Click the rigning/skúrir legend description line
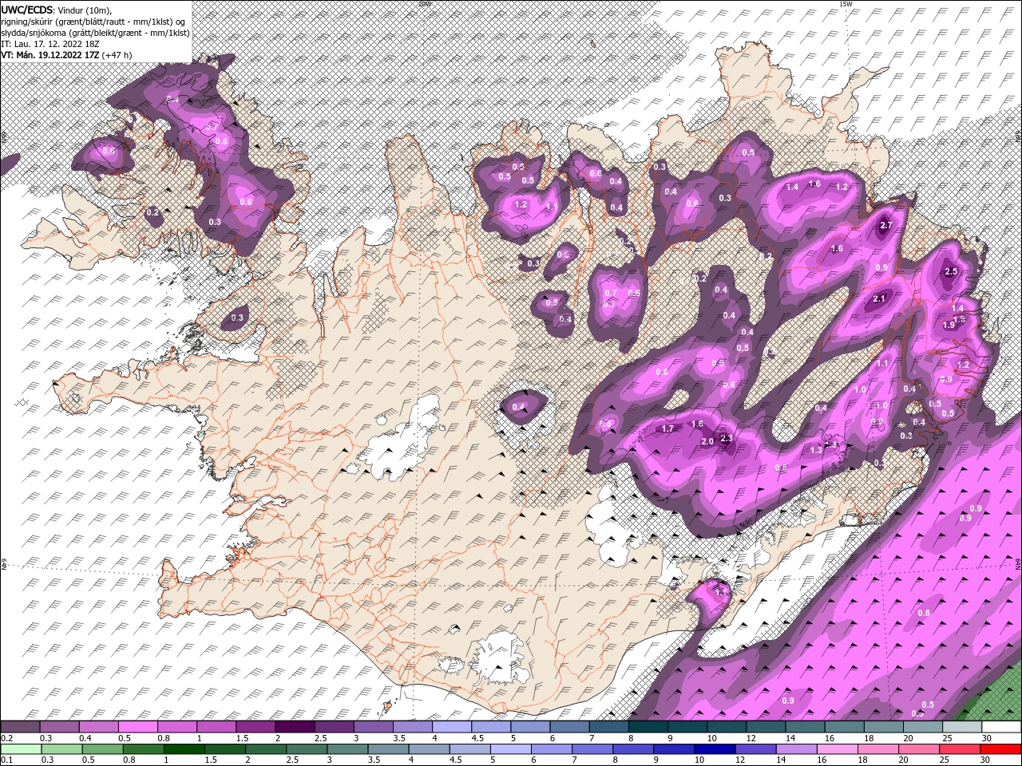 [x=93, y=21]
